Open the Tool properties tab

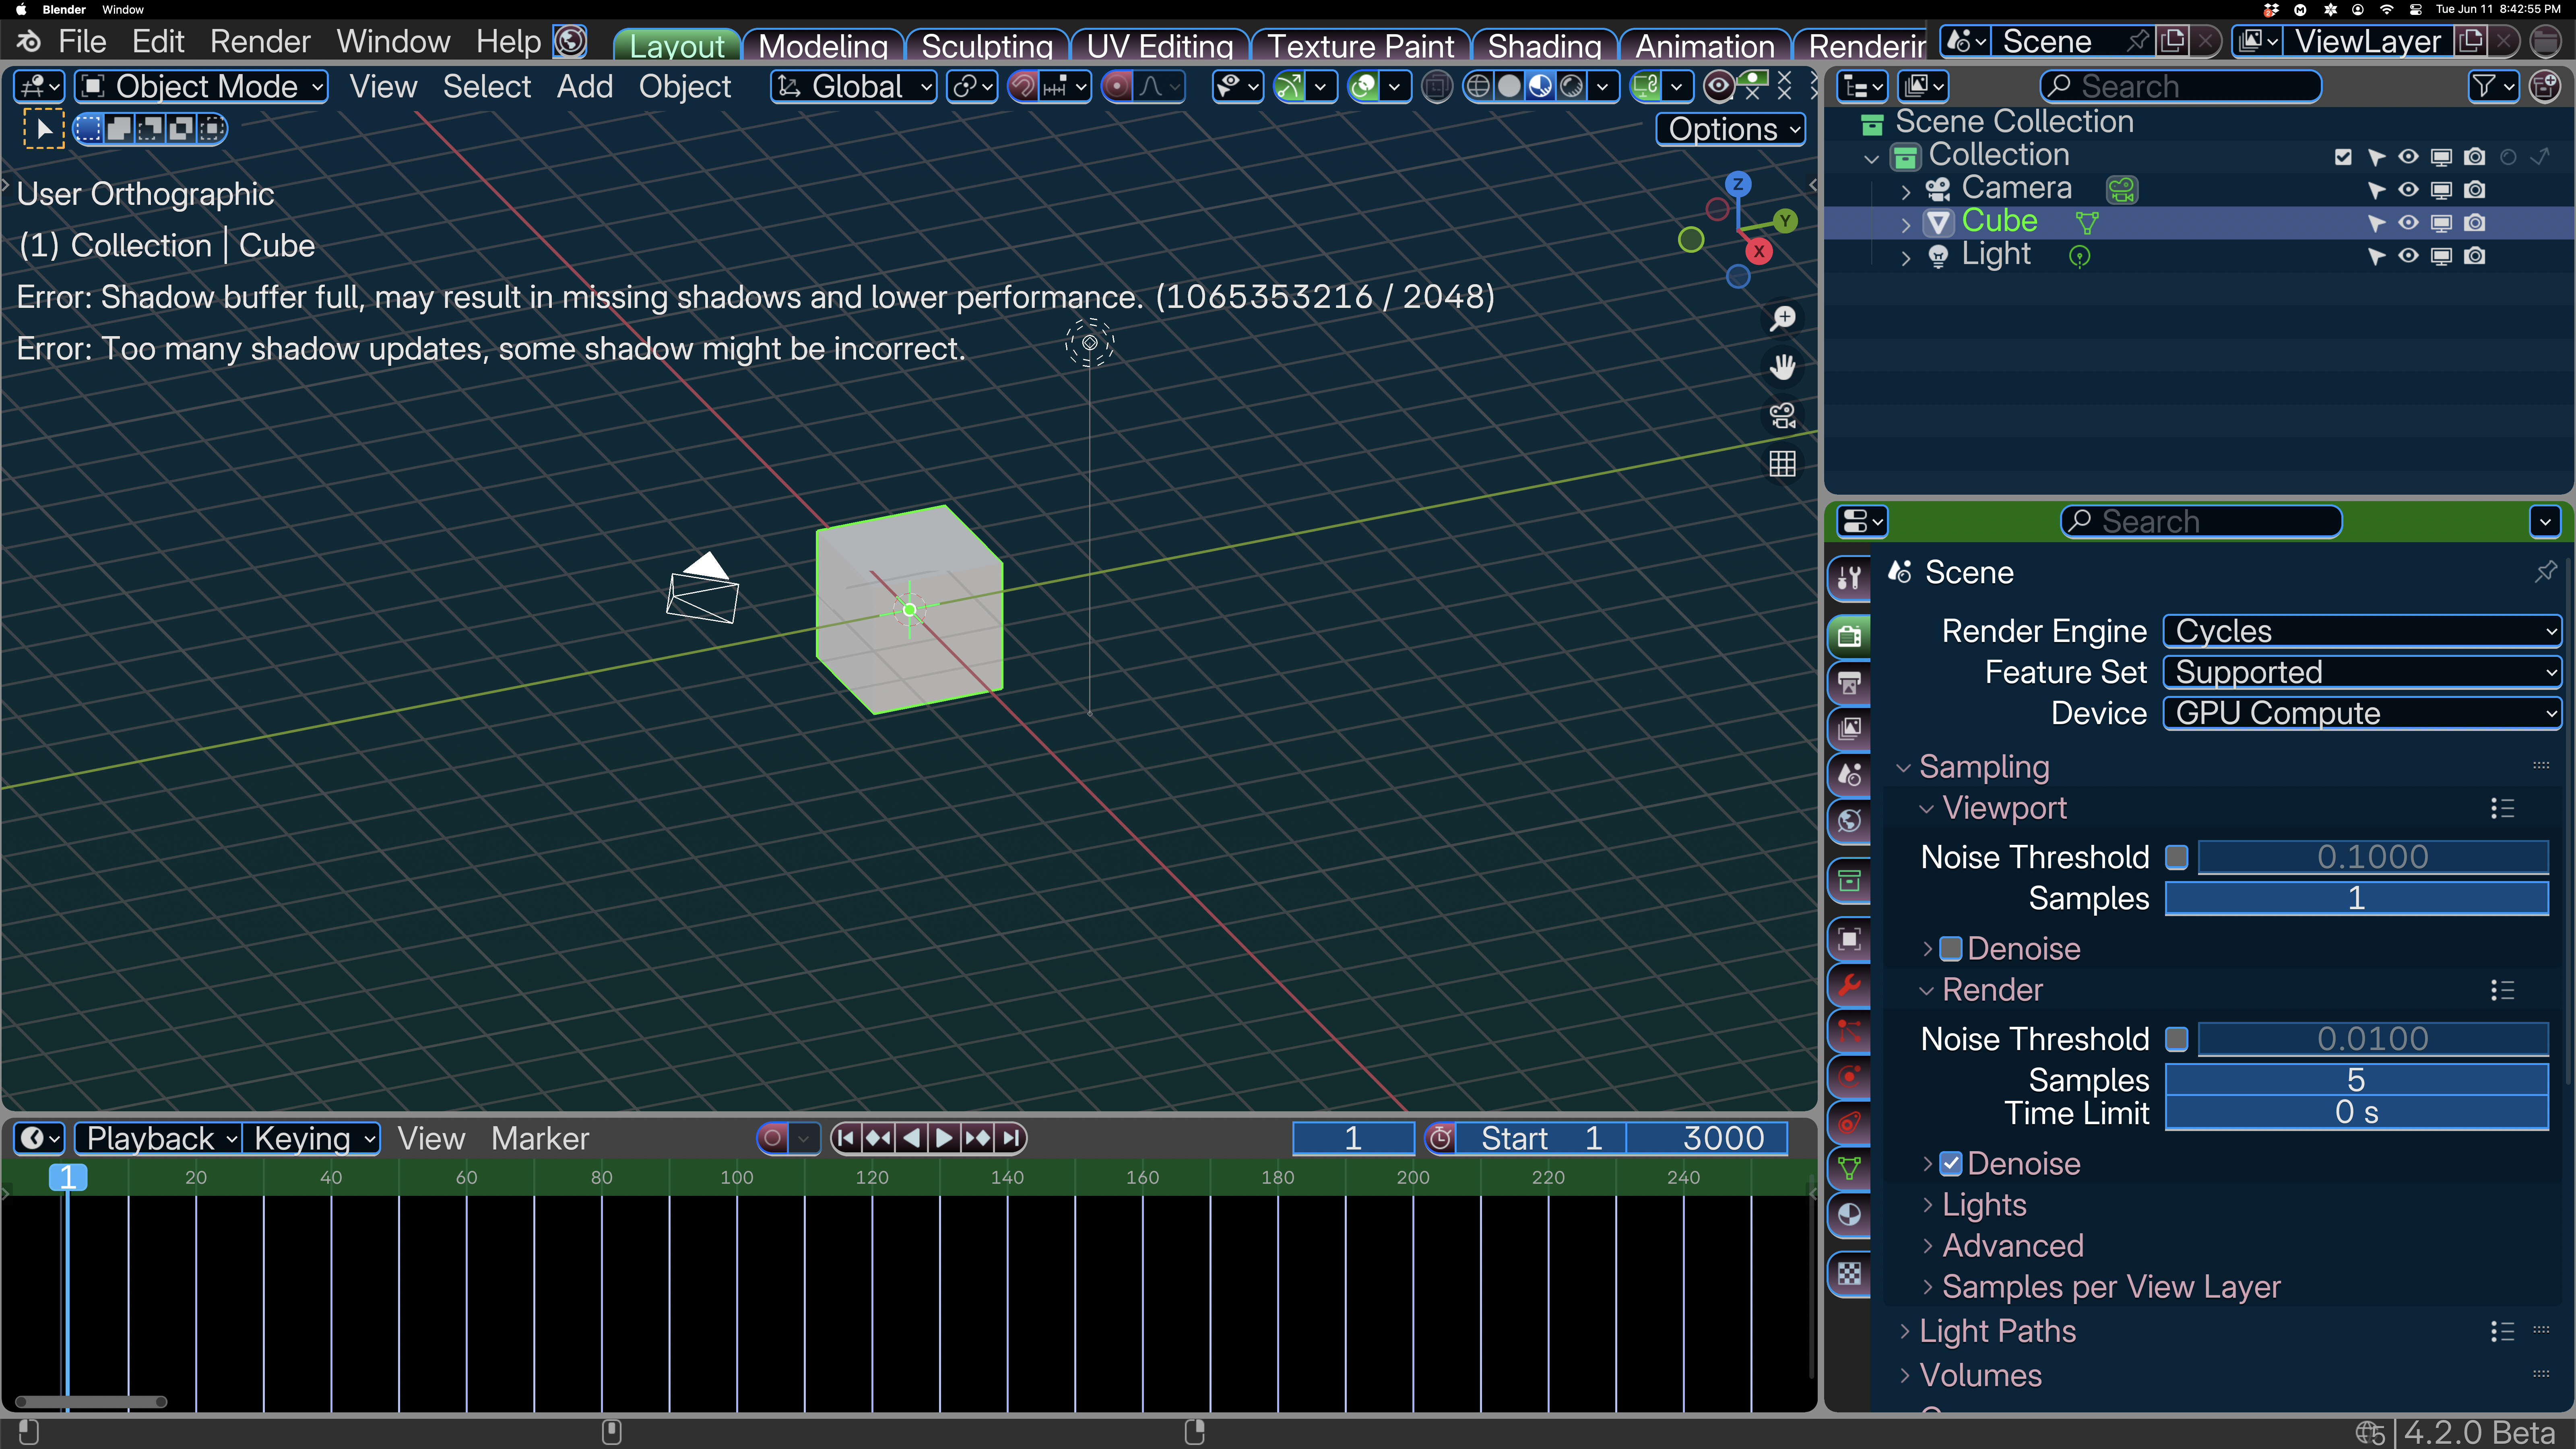(x=1849, y=578)
